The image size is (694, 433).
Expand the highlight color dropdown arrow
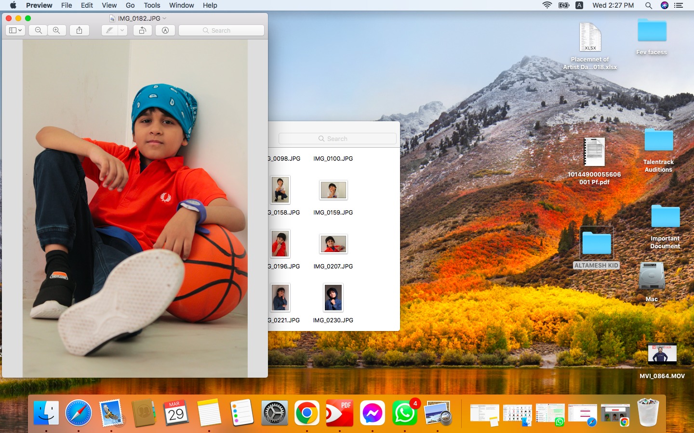[122, 30]
